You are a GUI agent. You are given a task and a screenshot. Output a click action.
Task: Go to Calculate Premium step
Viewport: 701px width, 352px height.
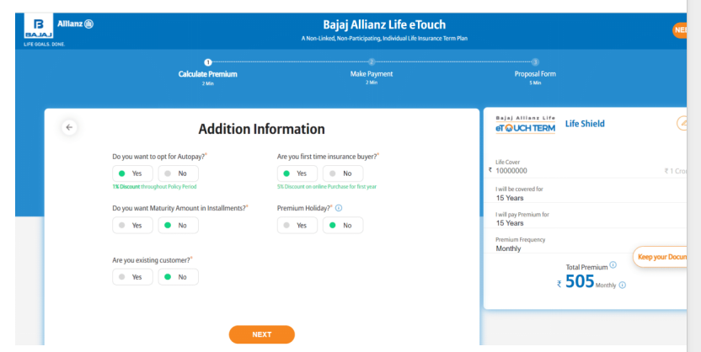click(208, 74)
